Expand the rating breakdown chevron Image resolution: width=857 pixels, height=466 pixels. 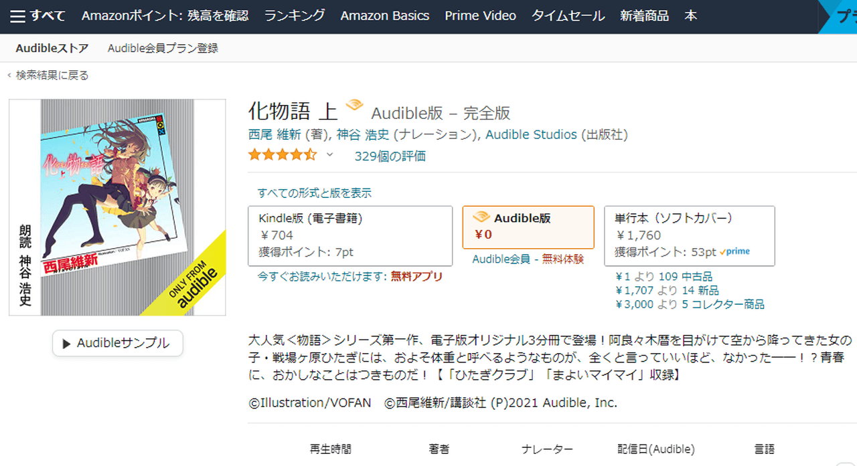[x=329, y=155]
